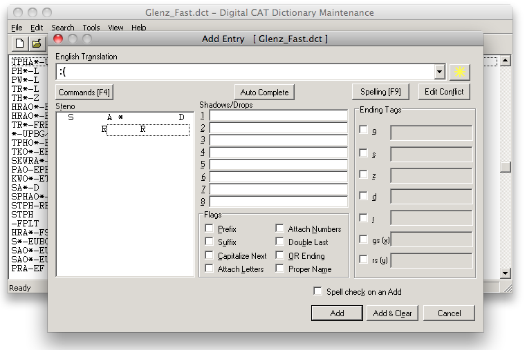The height and width of the screenshot is (350, 527).
Task: Enable the Attach Numbers checkbox
Action: pos(279,229)
